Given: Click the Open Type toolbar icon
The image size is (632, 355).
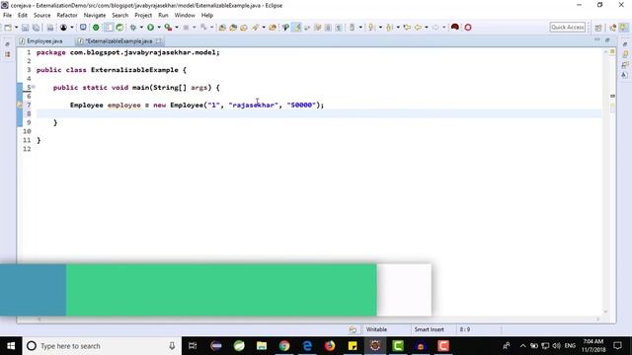Looking at the screenshot, I should 244,28.
